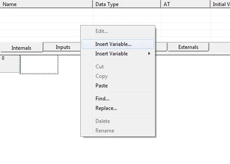Switch to the Inputs tab

[63, 47]
